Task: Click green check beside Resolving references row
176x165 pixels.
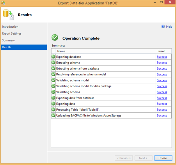Action: tap(54, 74)
